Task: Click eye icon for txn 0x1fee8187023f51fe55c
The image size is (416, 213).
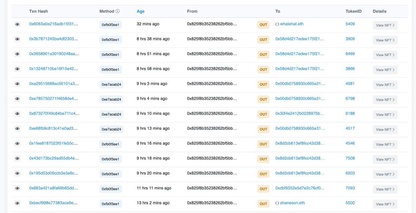Action: point(17,143)
